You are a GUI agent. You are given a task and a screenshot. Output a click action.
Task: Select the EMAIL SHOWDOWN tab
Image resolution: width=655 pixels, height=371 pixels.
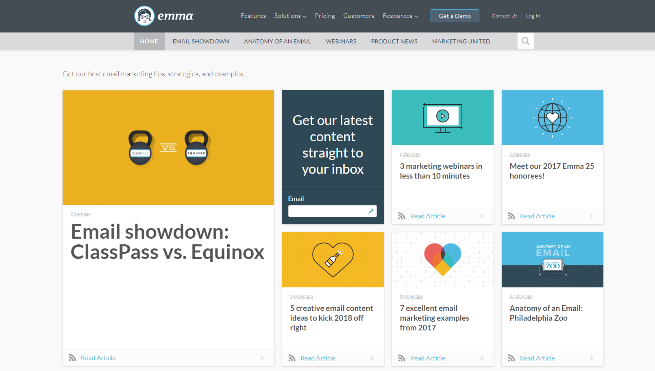click(x=201, y=41)
